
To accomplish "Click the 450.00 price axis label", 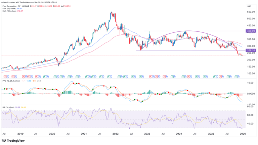I will (x=251, y=25).
